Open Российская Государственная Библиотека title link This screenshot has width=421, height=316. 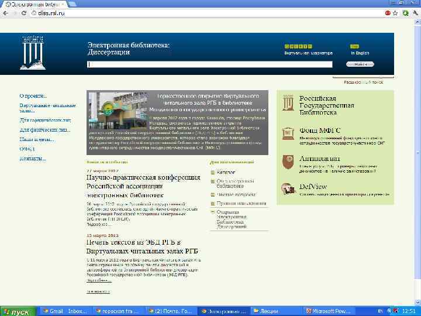(x=327, y=105)
